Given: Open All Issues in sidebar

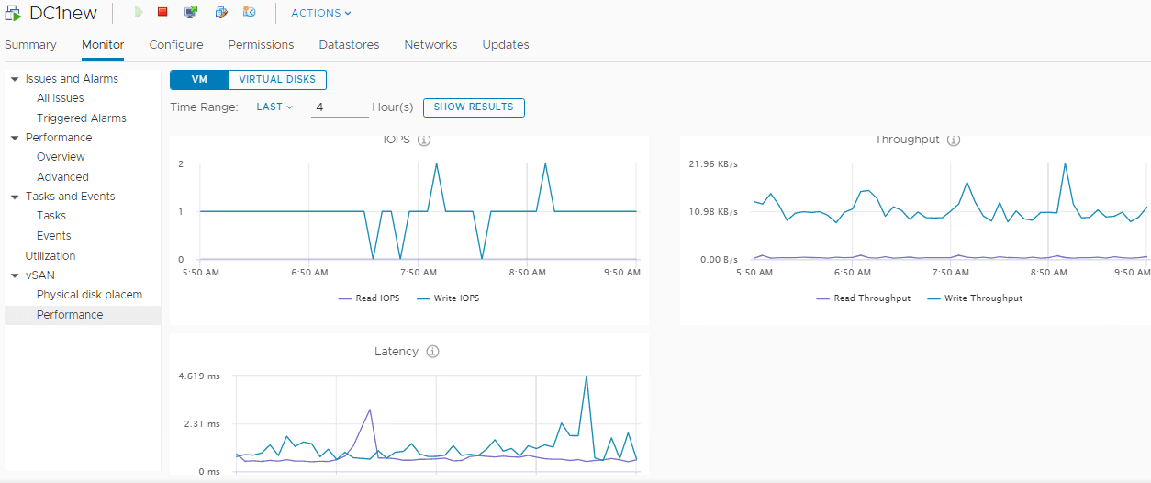Looking at the screenshot, I should [61, 98].
